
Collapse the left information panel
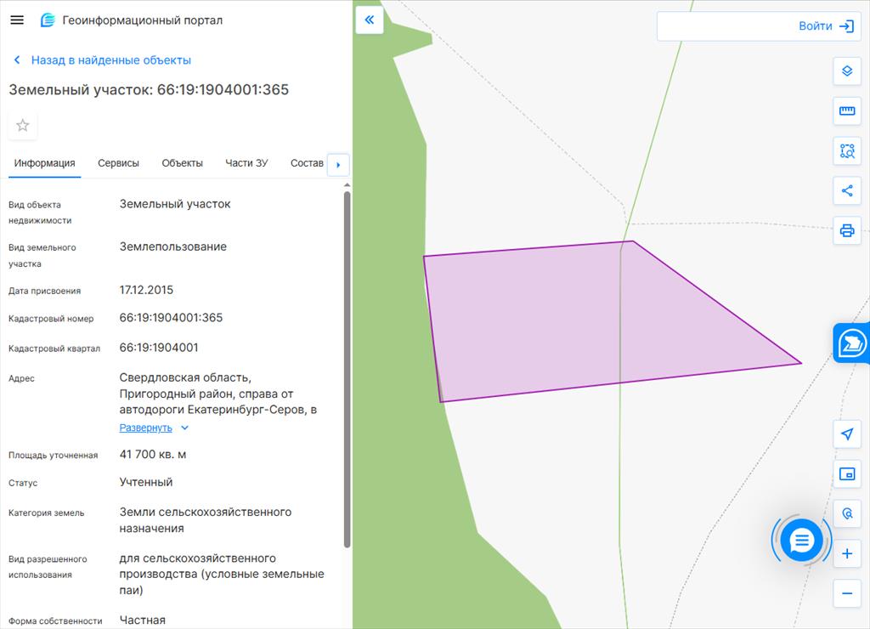(x=370, y=20)
